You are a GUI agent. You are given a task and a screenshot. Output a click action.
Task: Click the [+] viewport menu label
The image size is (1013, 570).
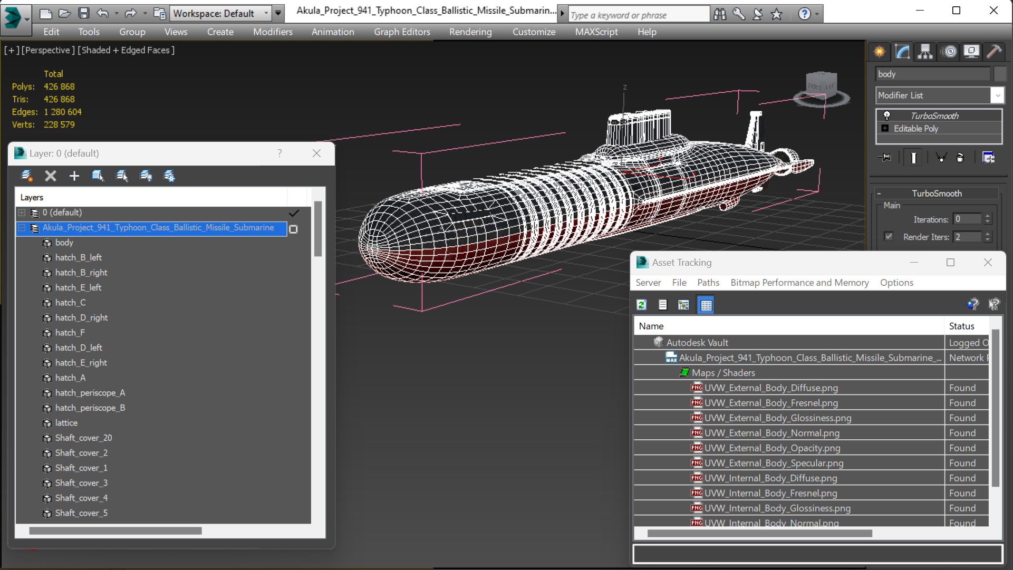click(x=12, y=50)
